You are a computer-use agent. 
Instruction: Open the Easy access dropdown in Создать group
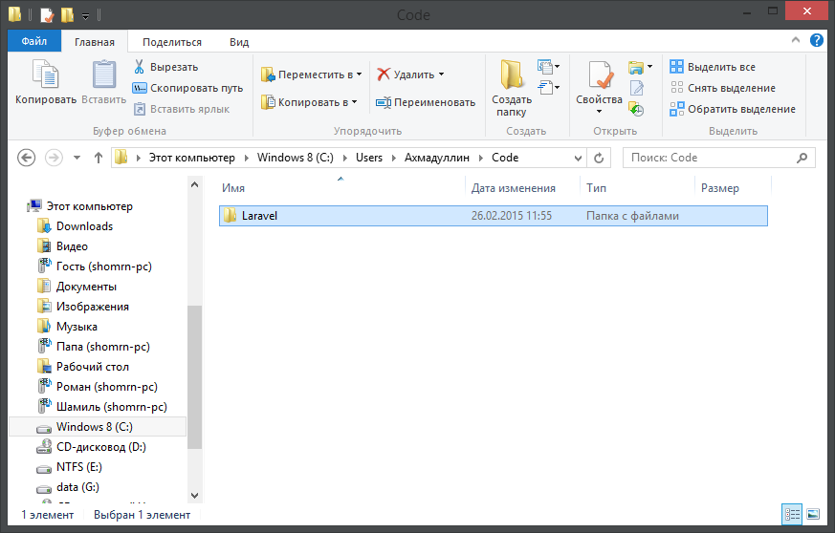tap(548, 87)
